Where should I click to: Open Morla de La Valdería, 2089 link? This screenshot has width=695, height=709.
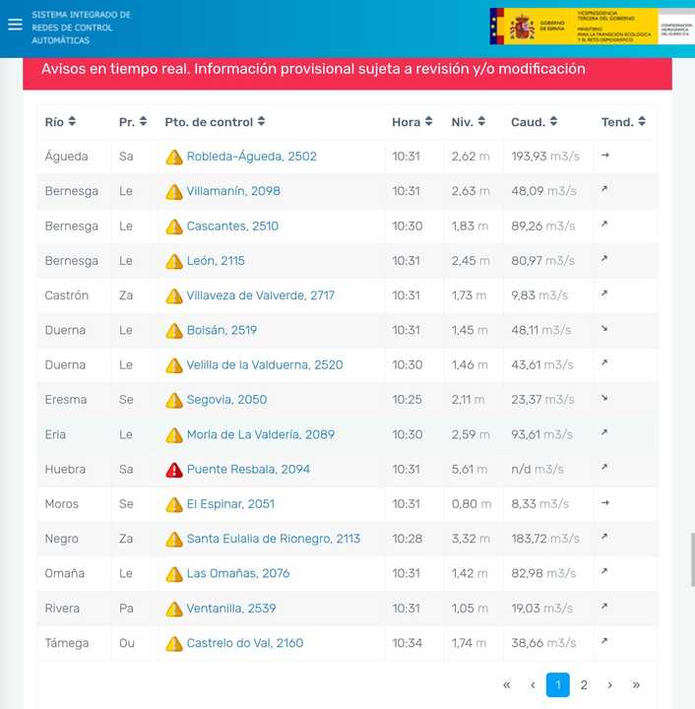pyautogui.click(x=261, y=434)
